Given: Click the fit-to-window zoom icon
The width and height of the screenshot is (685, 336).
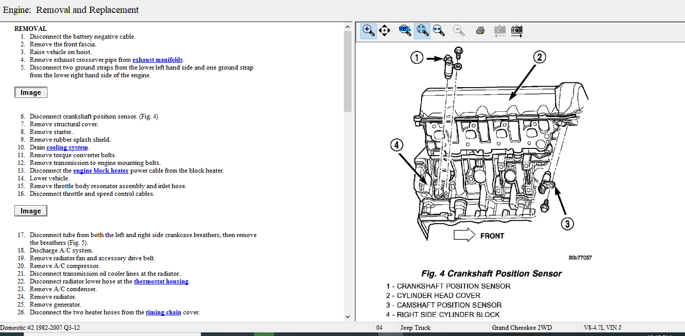Looking at the screenshot, I should 422,30.
